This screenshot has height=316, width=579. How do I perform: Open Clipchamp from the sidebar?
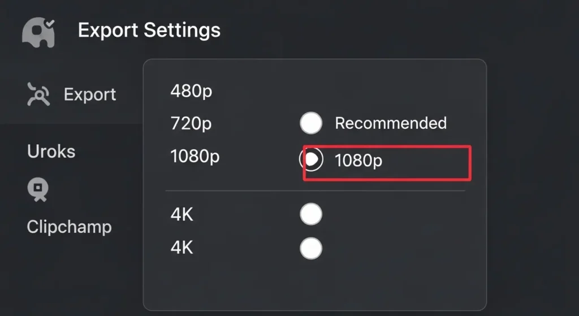click(69, 227)
